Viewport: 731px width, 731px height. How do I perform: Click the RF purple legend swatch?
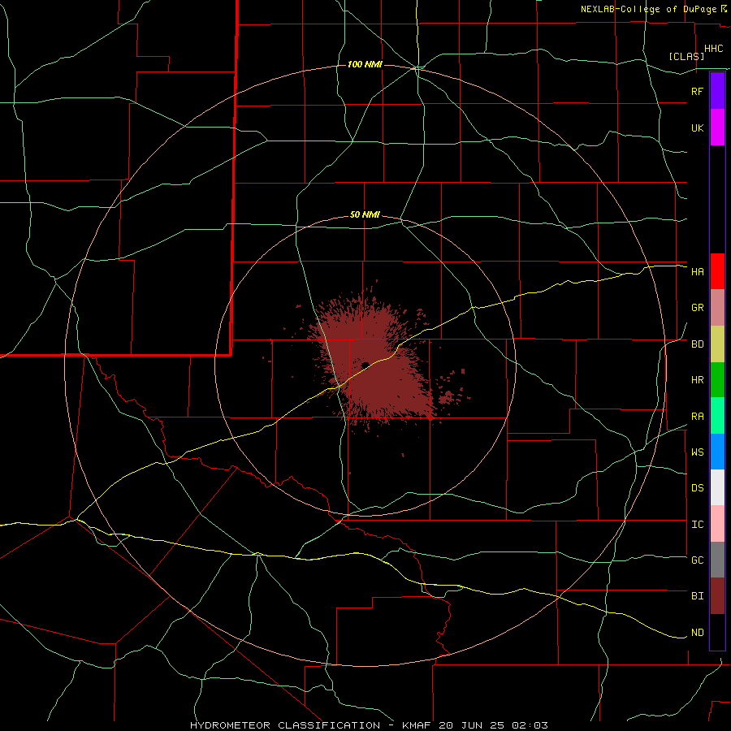tap(717, 91)
